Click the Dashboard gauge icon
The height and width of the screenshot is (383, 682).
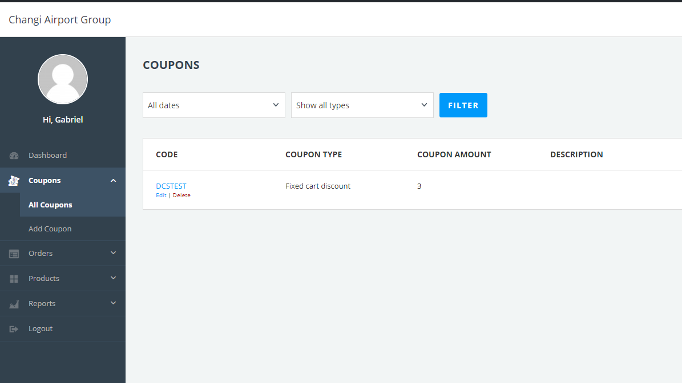coord(14,156)
